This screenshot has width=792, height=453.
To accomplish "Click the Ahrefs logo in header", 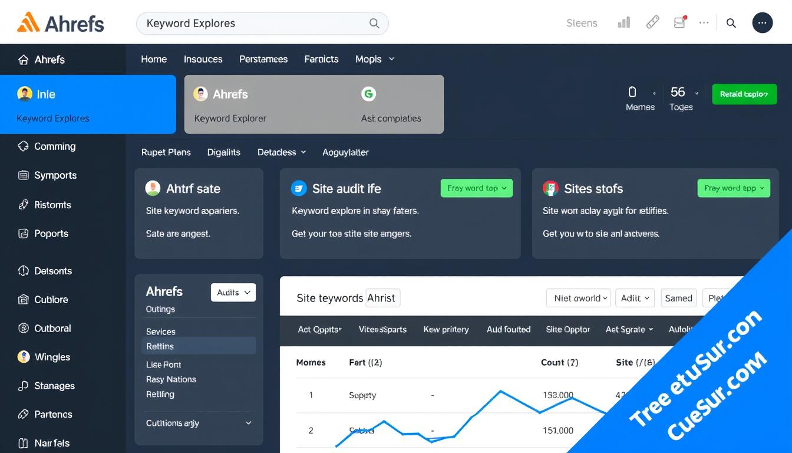I will [x=61, y=23].
